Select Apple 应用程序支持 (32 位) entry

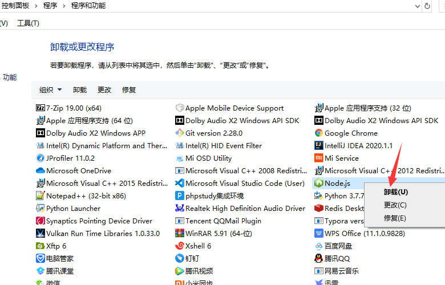pyautogui.click(x=363, y=108)
